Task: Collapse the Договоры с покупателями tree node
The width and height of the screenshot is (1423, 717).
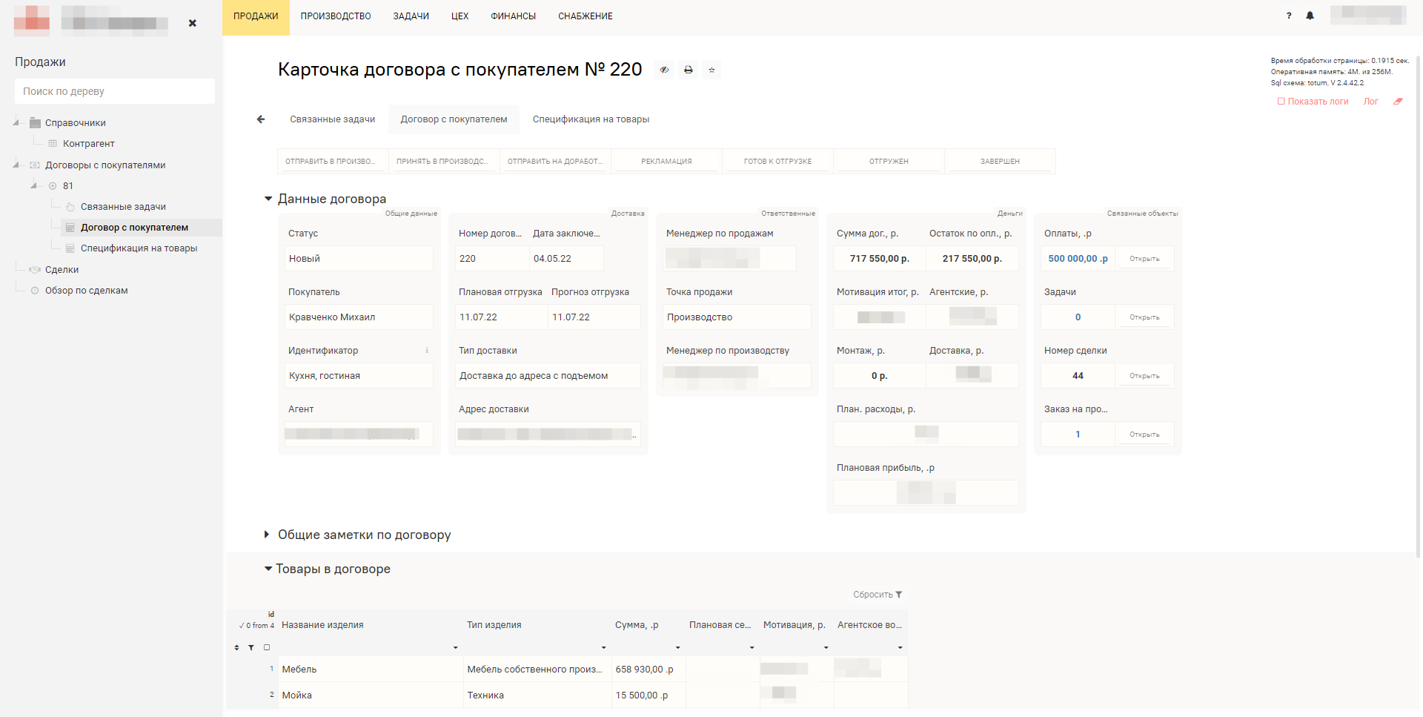Action: coord(16,165)
